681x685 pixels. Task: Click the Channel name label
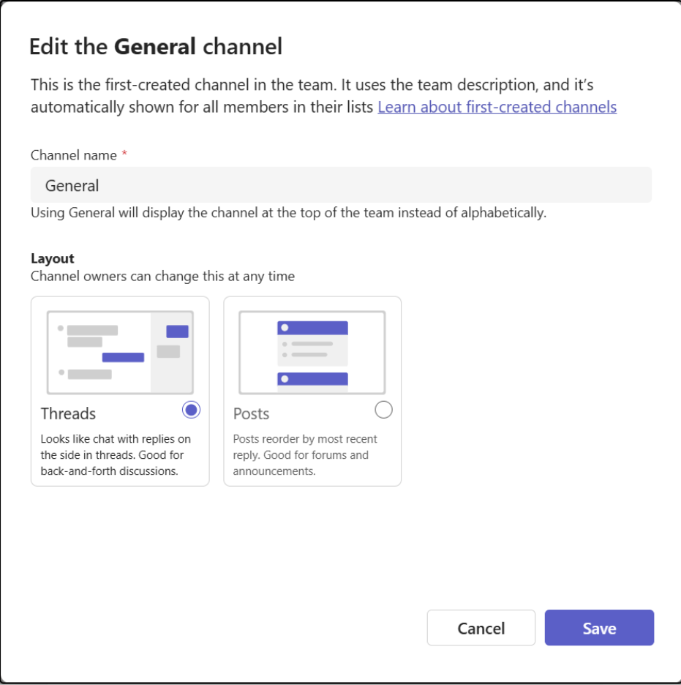pos(72,155)
